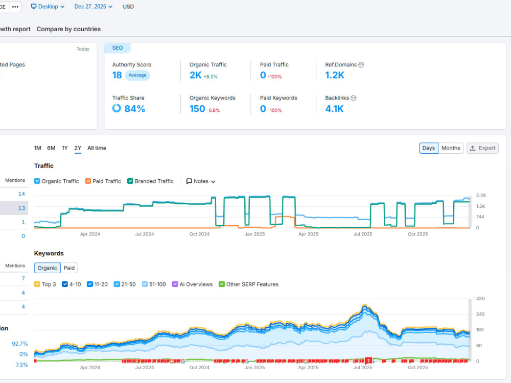
Task: Click the Average authority badge
Action: (137, 75)
